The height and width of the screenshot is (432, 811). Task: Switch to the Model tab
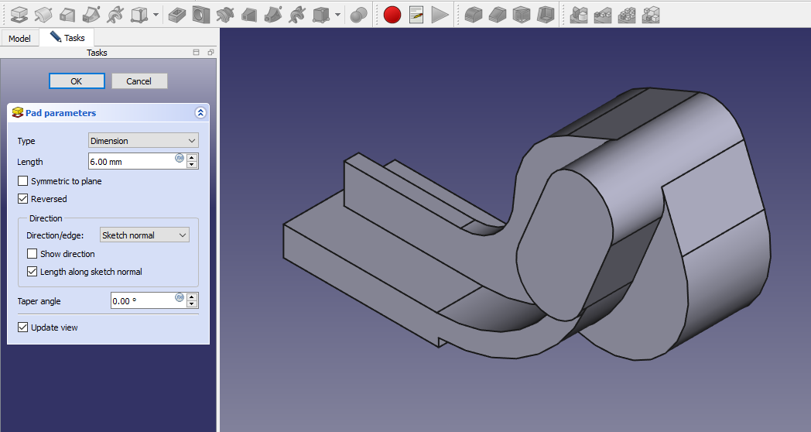[x=19, y=39]
